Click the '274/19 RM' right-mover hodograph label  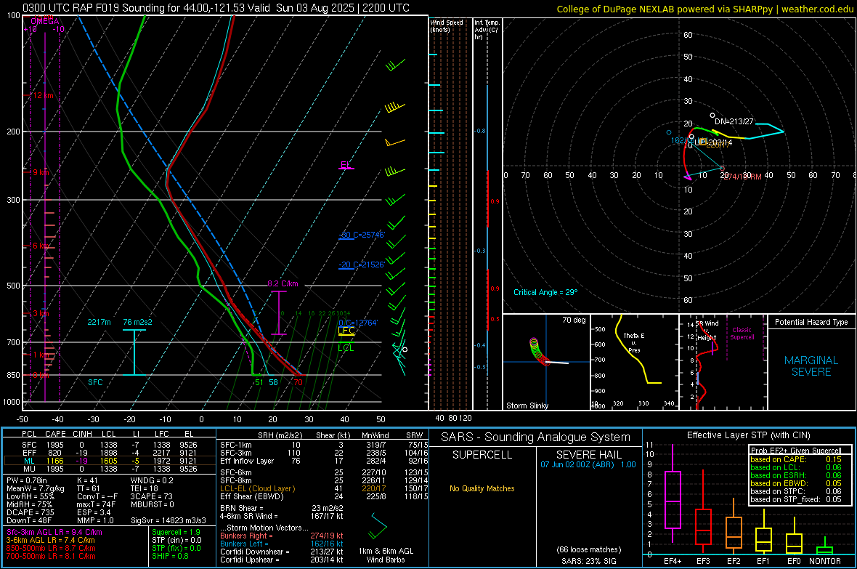(742, 177)
